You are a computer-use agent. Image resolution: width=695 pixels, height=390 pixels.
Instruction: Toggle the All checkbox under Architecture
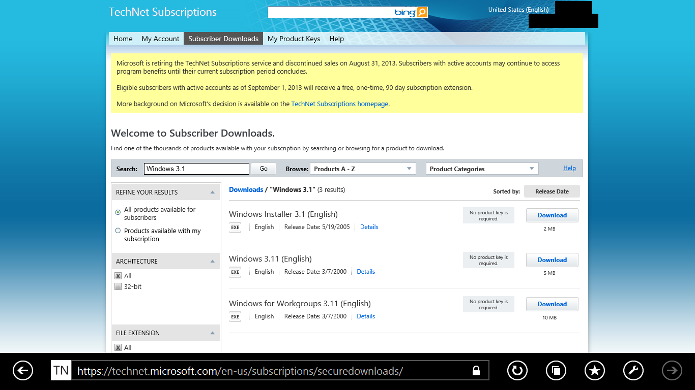click(x=118, y=276)
